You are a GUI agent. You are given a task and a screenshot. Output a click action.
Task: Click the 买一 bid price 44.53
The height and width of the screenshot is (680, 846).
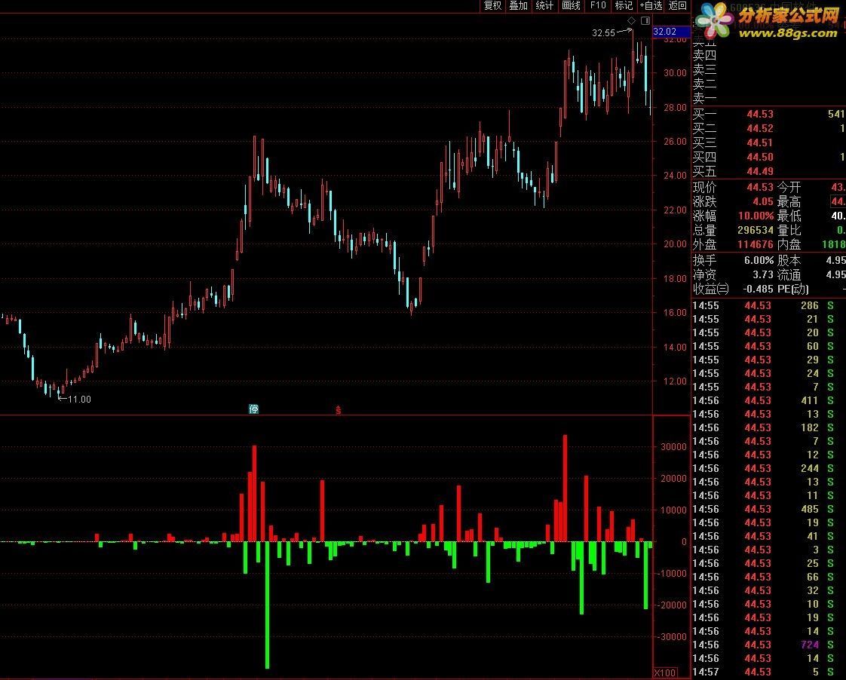point(760,114)
